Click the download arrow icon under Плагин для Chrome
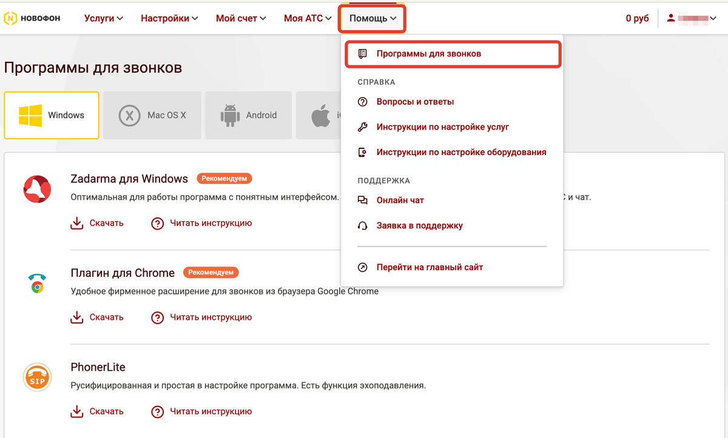Image resolution: width=728 pixels, height=438 pixels. coord(76,317)
